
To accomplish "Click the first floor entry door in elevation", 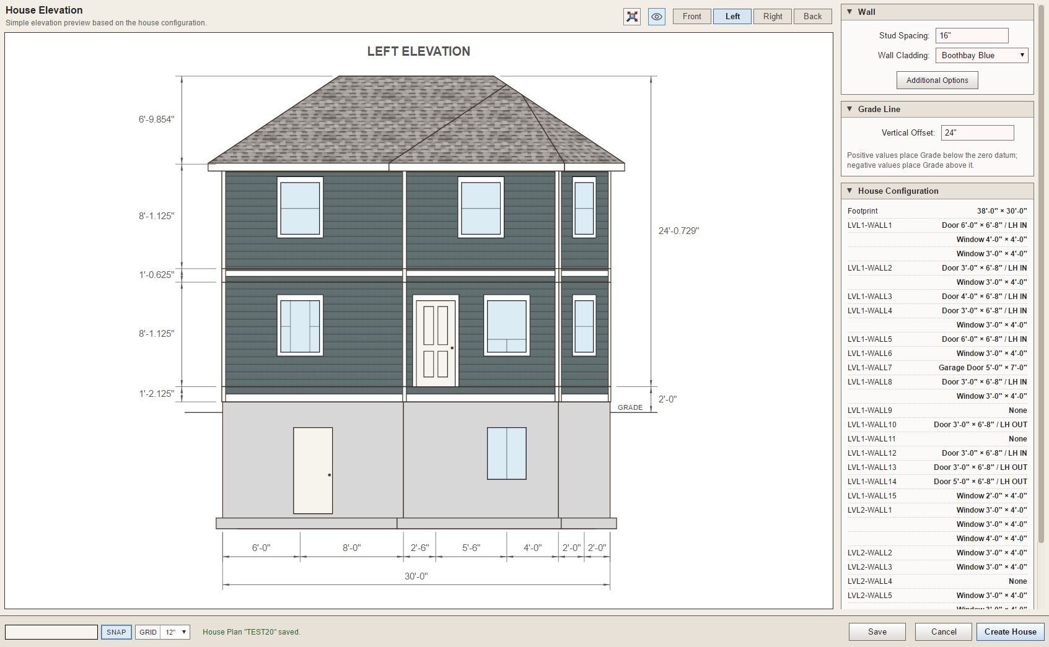I will pos(436,341).
